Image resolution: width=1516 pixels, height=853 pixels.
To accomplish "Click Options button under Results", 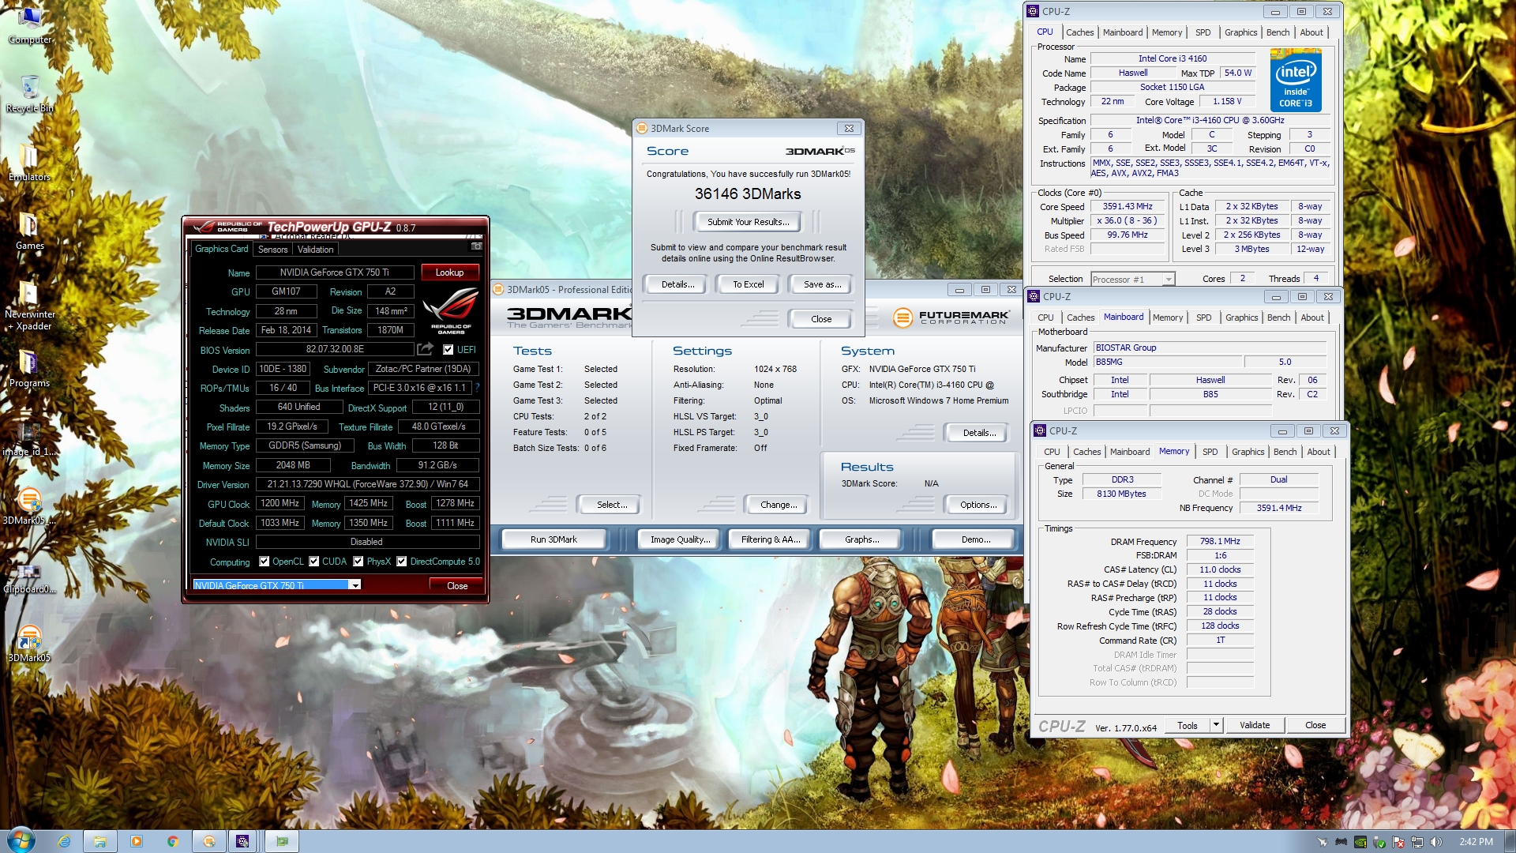I will pyautogui.click(x=978, y=505).
